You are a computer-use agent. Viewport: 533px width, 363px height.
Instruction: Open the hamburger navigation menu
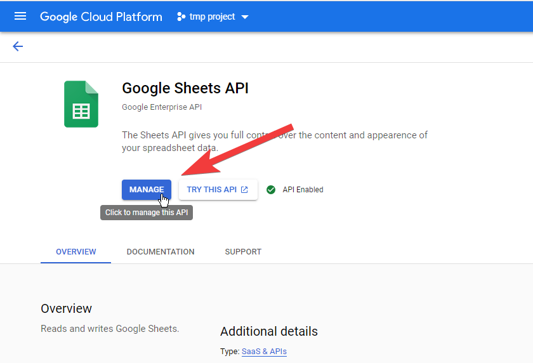[20, 16]
